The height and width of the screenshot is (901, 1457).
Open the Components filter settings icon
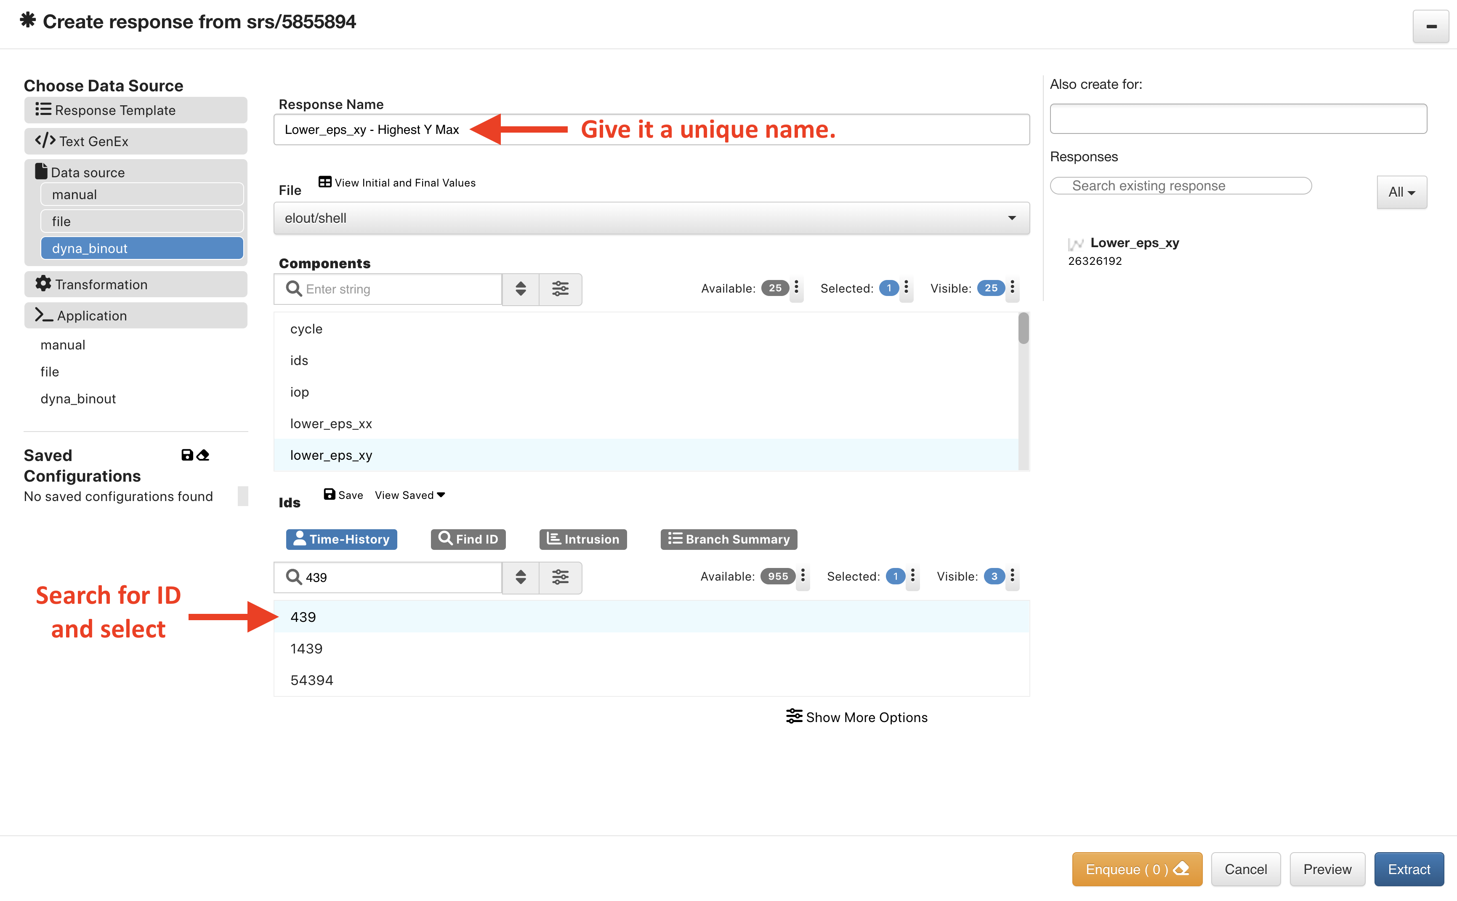coord(560,289)
